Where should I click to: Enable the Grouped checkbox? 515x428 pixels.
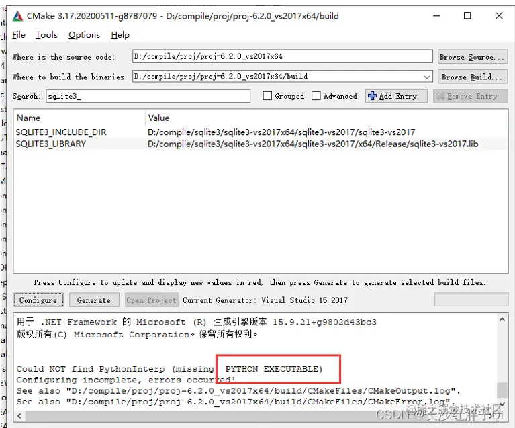[267, 96]
